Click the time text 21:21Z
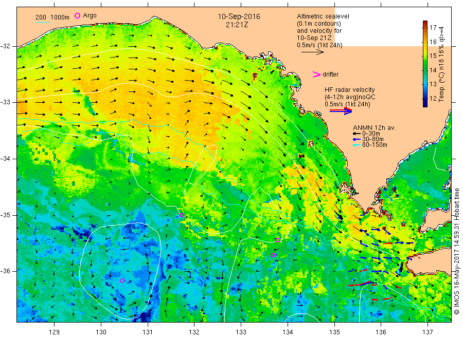This screenshot has width=463, height=339. point(237,25)
